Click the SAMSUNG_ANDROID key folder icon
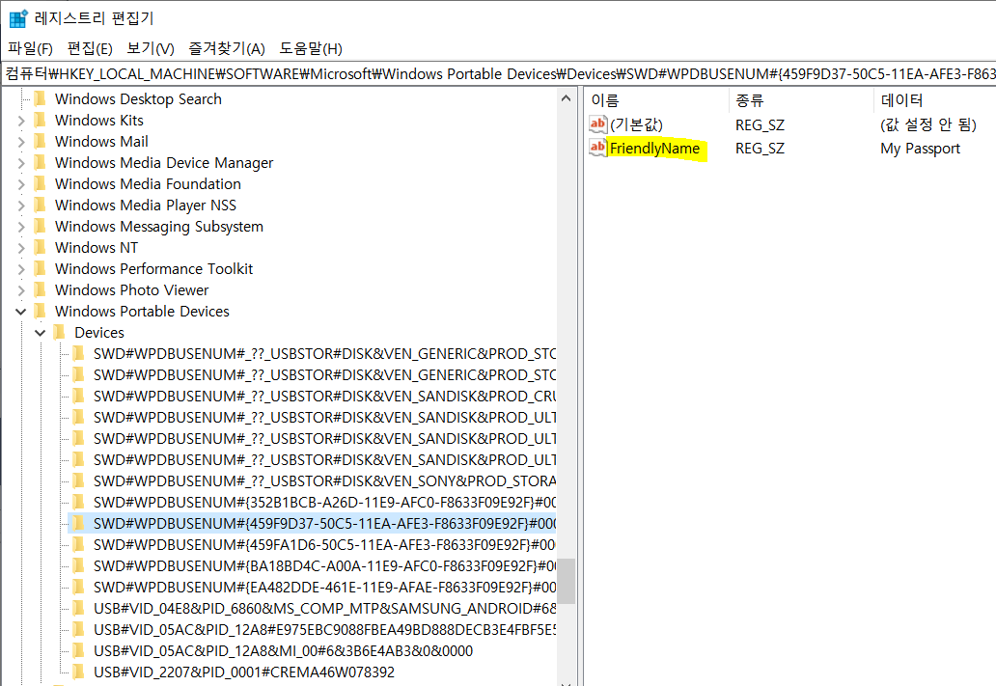Image resolution: width=996 pixels, height=686 pixels. tap(79, 608)
